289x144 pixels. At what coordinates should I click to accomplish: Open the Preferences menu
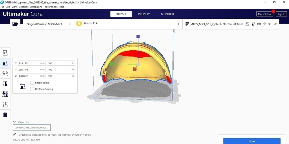[50, 7]
